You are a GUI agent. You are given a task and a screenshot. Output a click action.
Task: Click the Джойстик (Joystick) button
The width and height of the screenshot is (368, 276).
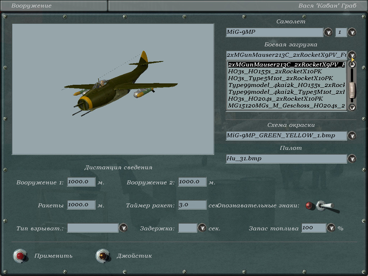click(103, 256)
